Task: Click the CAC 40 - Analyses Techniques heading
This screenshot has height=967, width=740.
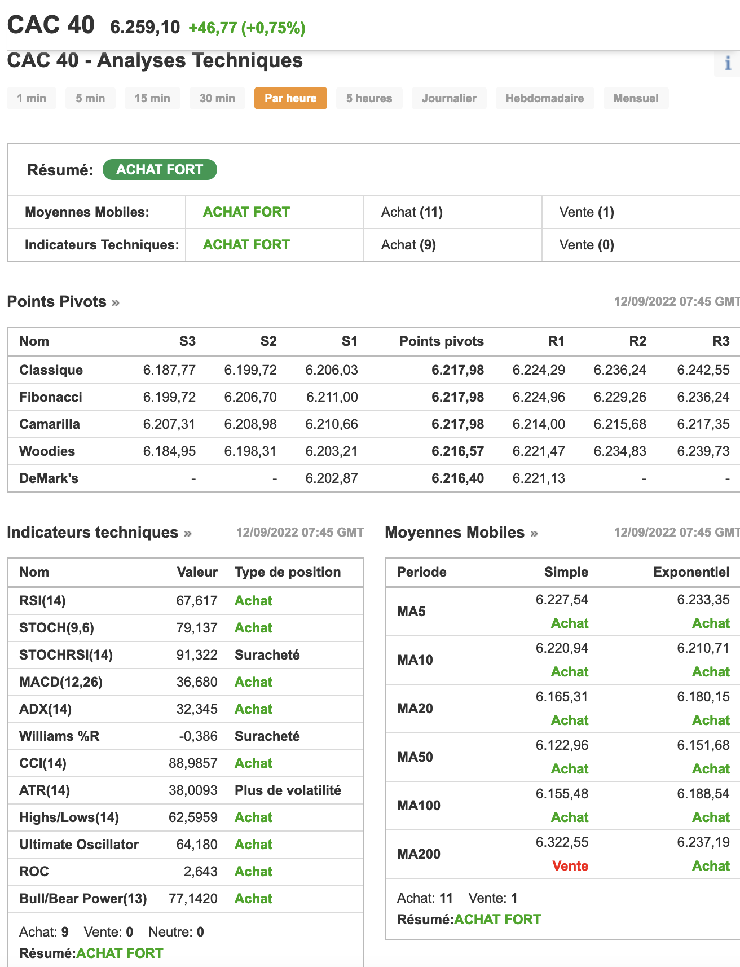Action: point(155,61)
